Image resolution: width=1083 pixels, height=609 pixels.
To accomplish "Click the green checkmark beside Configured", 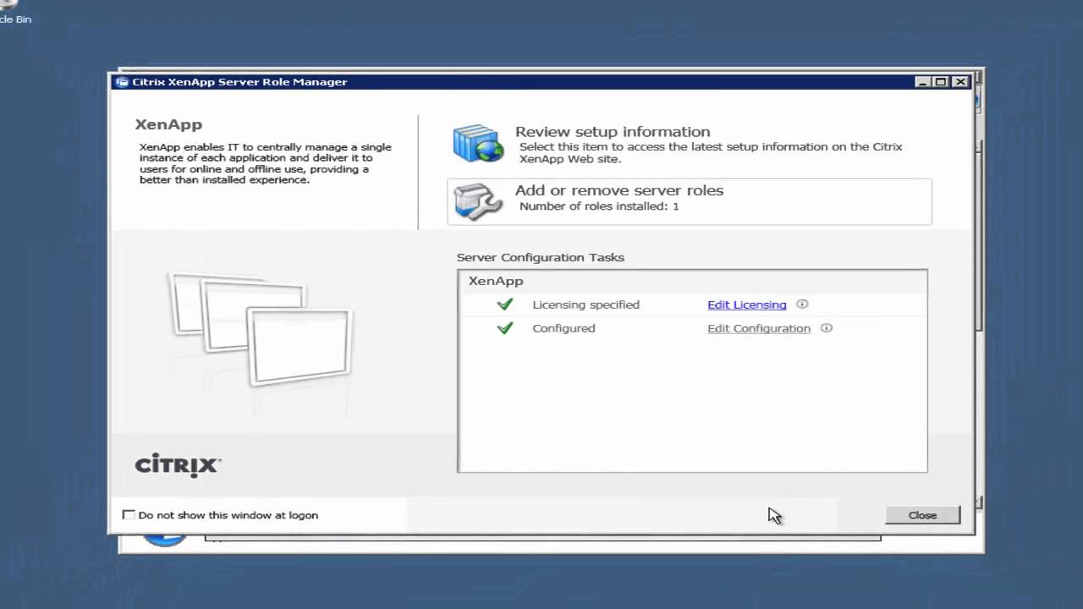I will [505, 327].
